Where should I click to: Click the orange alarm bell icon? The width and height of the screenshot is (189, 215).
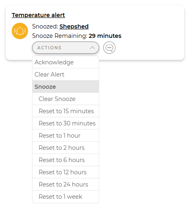[x=20, y=31]
